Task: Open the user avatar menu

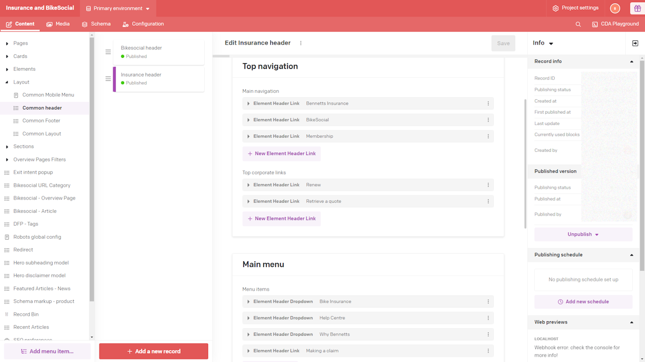Action: pos(615,8)
